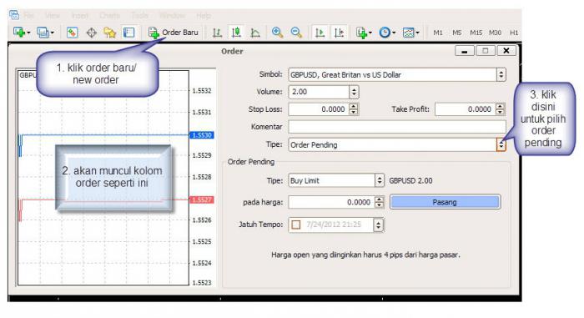Select the line chart display icon
The height and width of the screenshot is (318, 584).
pyautogui.click(x=255, y=33)
